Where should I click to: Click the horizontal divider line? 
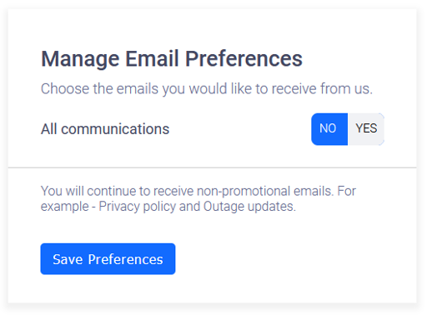tap(212, 167)
